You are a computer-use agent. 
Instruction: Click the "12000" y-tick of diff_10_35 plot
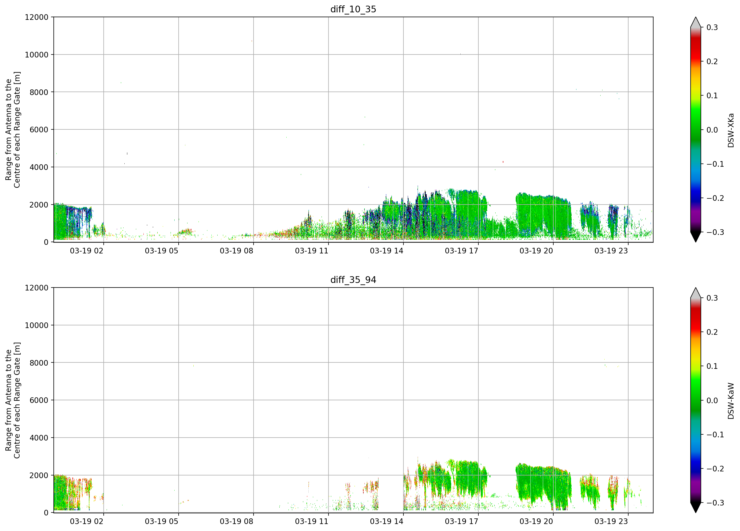click(x=37, y=17)
